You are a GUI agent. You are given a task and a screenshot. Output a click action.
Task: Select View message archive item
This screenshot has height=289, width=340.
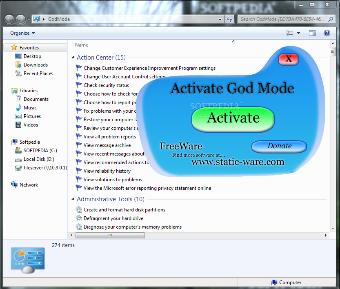(107, 145)
